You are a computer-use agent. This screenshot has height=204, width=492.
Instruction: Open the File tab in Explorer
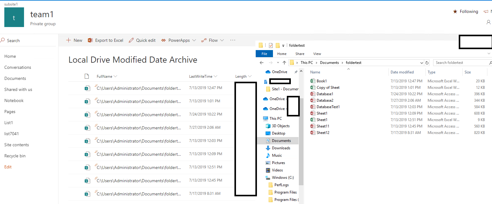point(264,54)
